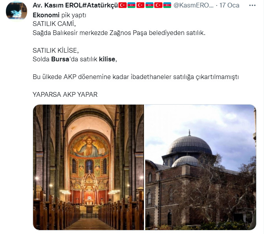Screen dimensions: 264x234
Task: Open the church interior photo on the left
Action: [89, 167]
